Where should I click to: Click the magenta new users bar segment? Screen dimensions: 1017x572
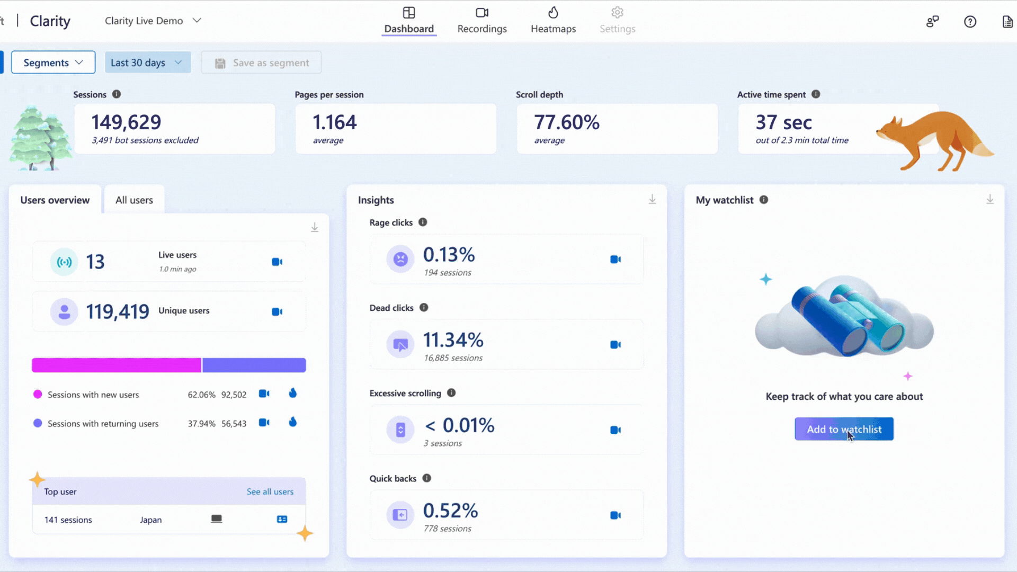tap(117, 365)
